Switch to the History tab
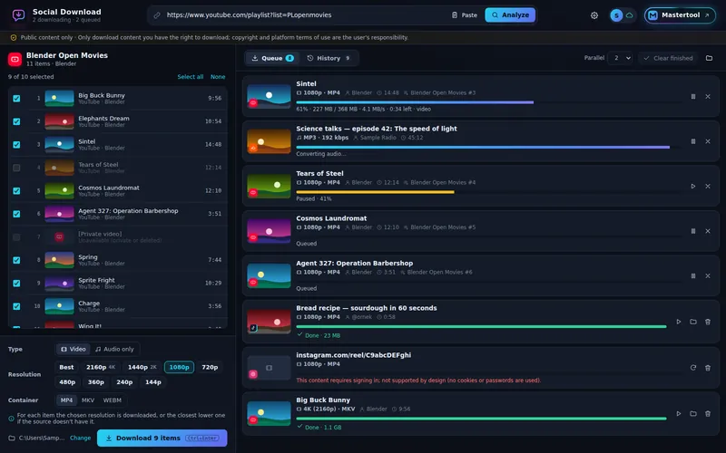Image resolution: width=726 pixels, height=453 pixels. [329, 58]
